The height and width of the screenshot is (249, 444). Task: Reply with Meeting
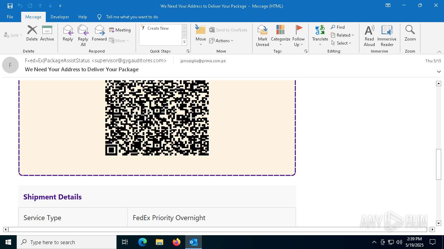[x=120, y=30]
